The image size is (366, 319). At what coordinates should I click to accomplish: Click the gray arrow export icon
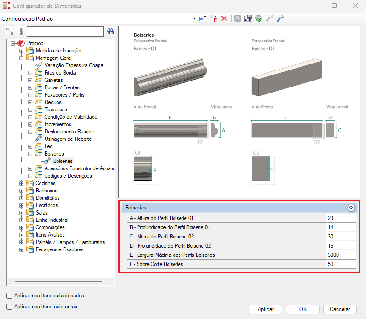click(269, 18)
